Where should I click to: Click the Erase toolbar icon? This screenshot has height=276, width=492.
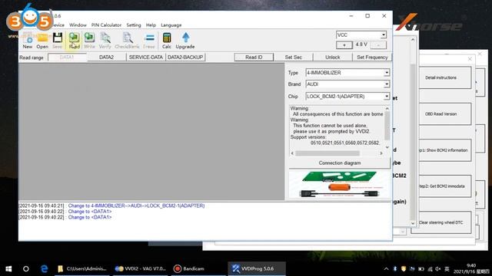(x=149, y=41)
